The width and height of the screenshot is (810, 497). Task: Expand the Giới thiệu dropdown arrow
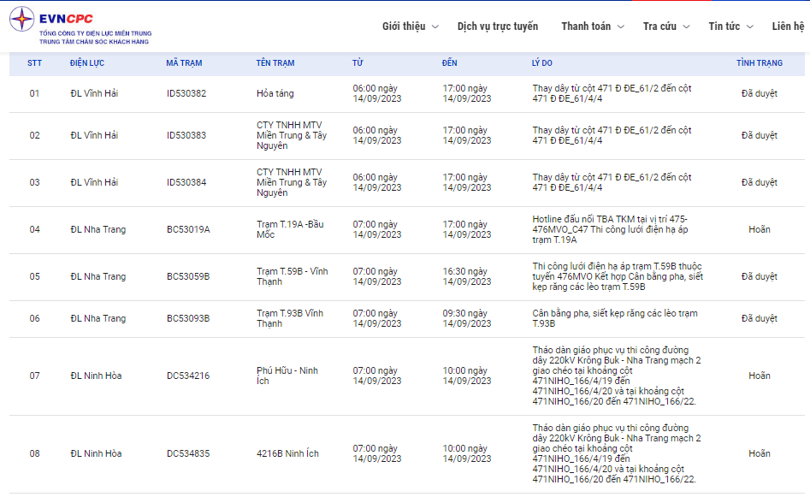coord(435,27)
